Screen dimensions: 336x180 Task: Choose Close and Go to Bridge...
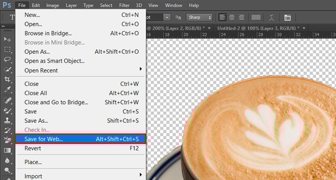click(x=81, y=102)
